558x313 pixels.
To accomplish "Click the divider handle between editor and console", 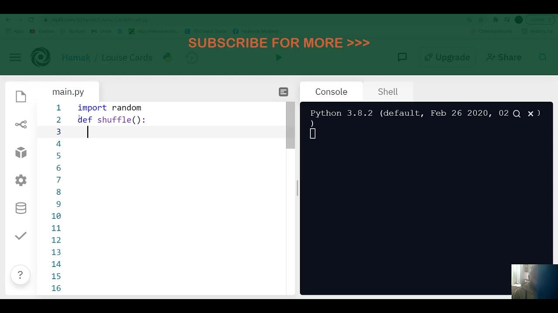I will pyautogui.click(x=297, y=188).
